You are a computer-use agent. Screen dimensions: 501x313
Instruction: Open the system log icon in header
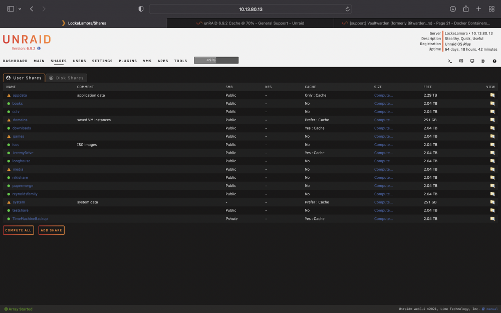pos(483,61)
